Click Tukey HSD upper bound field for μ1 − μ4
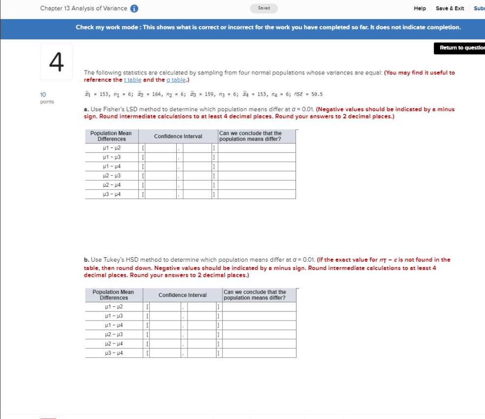Viewport: 485px width, 419px height. (x=202, y=325)
